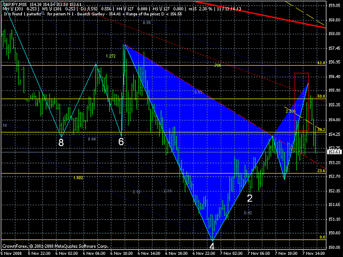Click the 156.40 price axis label
The width and height of the screenshot is (343, 257).
[334, 76]
